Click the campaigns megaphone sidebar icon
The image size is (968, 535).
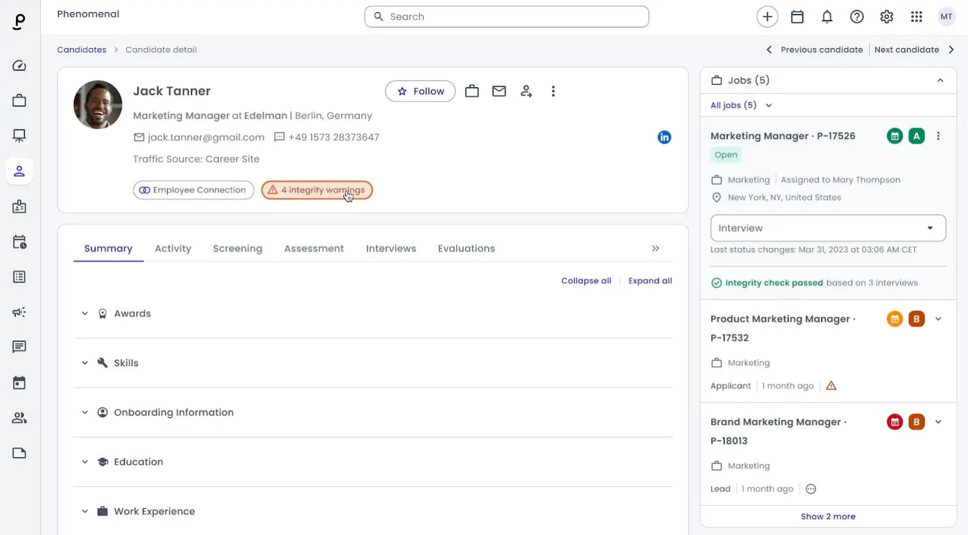(x=19, y=312)
